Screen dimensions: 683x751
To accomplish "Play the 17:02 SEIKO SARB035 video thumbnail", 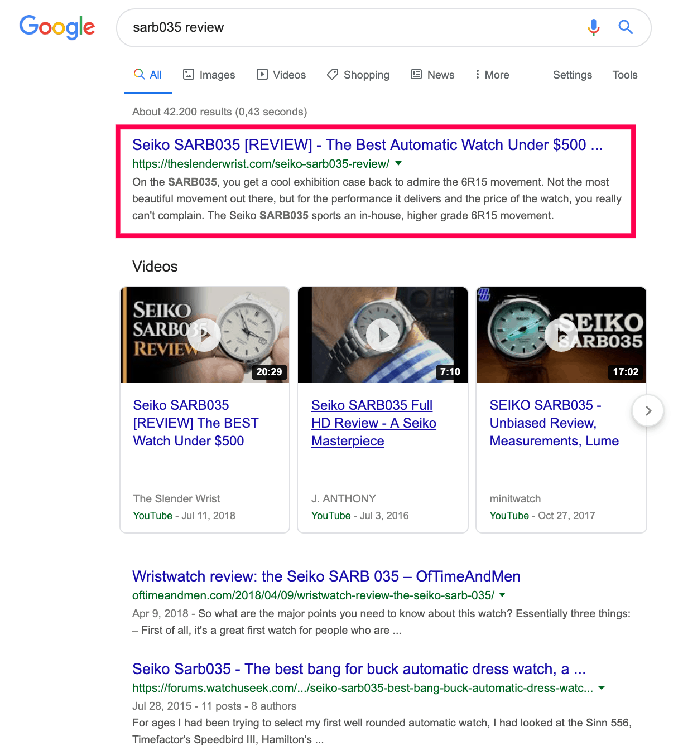I will pos(561,335).
